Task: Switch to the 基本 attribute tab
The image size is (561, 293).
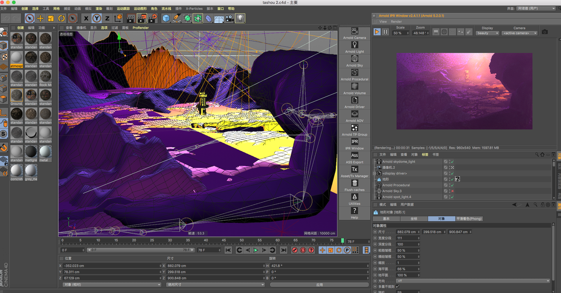Action: 386,219
